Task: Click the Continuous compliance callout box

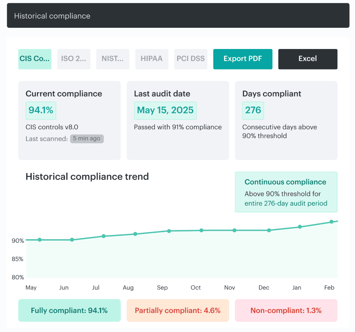Action: click(x=286, y=192)
